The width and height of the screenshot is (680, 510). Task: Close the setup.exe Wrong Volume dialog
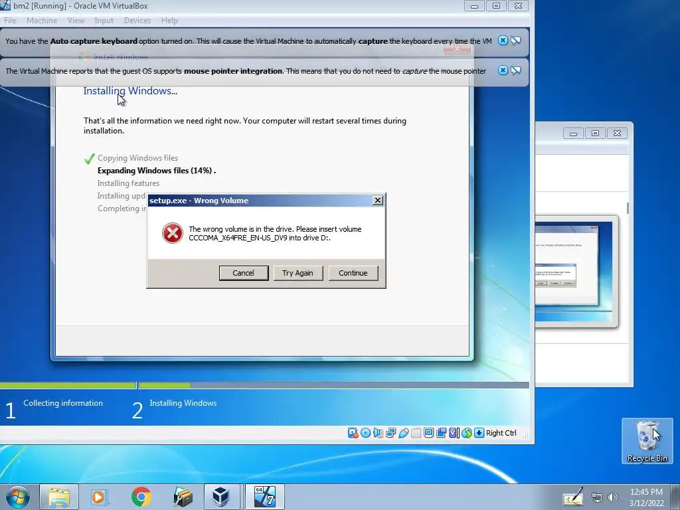click(378, 201)
